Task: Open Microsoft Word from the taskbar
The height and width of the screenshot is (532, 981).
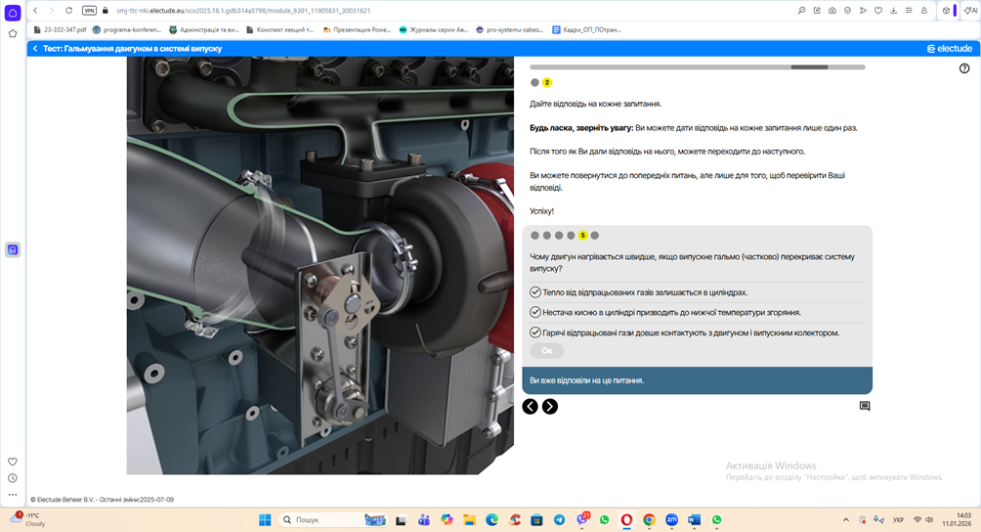Action: click(695, 520)
